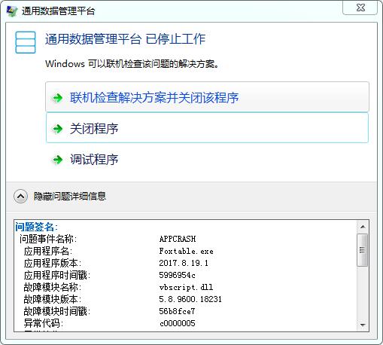The height and width of the screenshot is (345, 383).
Task: Click green arrow next to 关闭程序
Action: [58, 129]
